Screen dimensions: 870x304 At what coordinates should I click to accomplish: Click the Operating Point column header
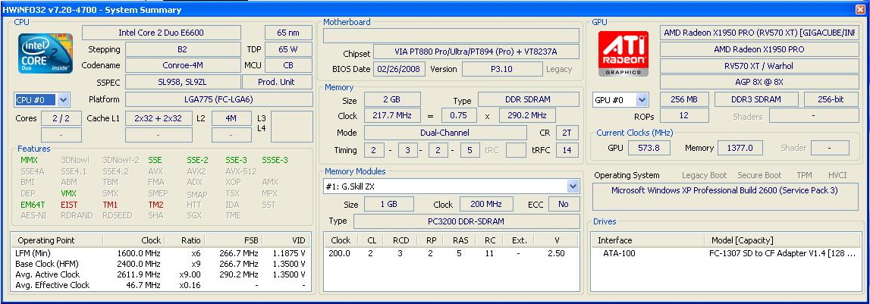pyautogui.click(x=57, y=240)
